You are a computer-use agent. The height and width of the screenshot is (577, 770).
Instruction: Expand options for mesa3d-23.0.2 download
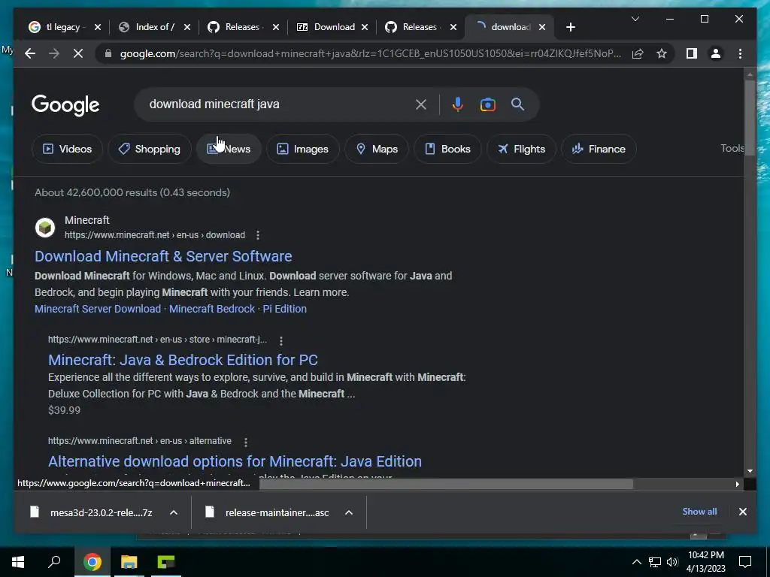point(174,512)
